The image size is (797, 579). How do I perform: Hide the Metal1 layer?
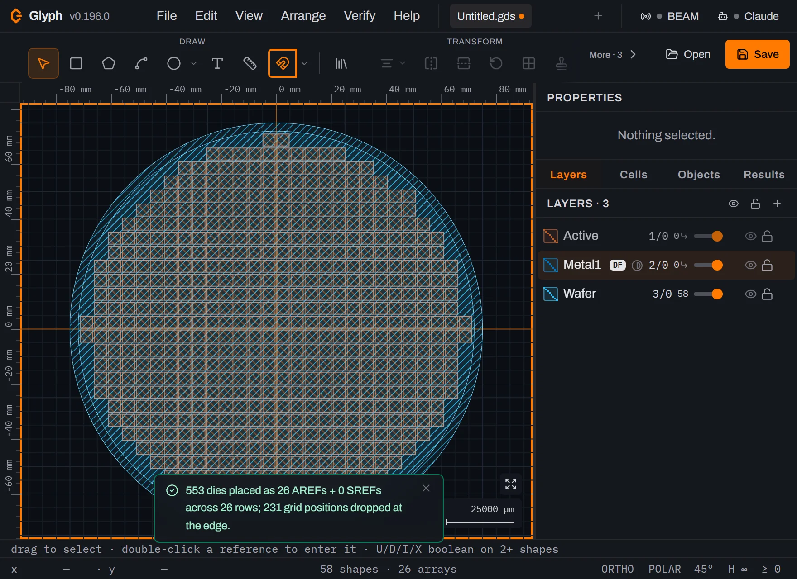pyautogui.click(x=751, y=265)
